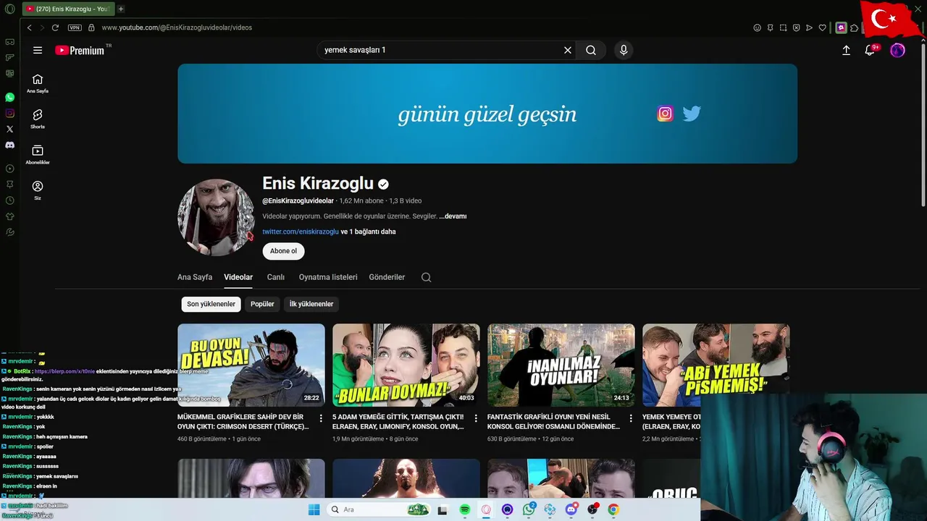Play the 'Bu oyun devasa' video thumbnail

pyautogui.click(x=251, y=365)
